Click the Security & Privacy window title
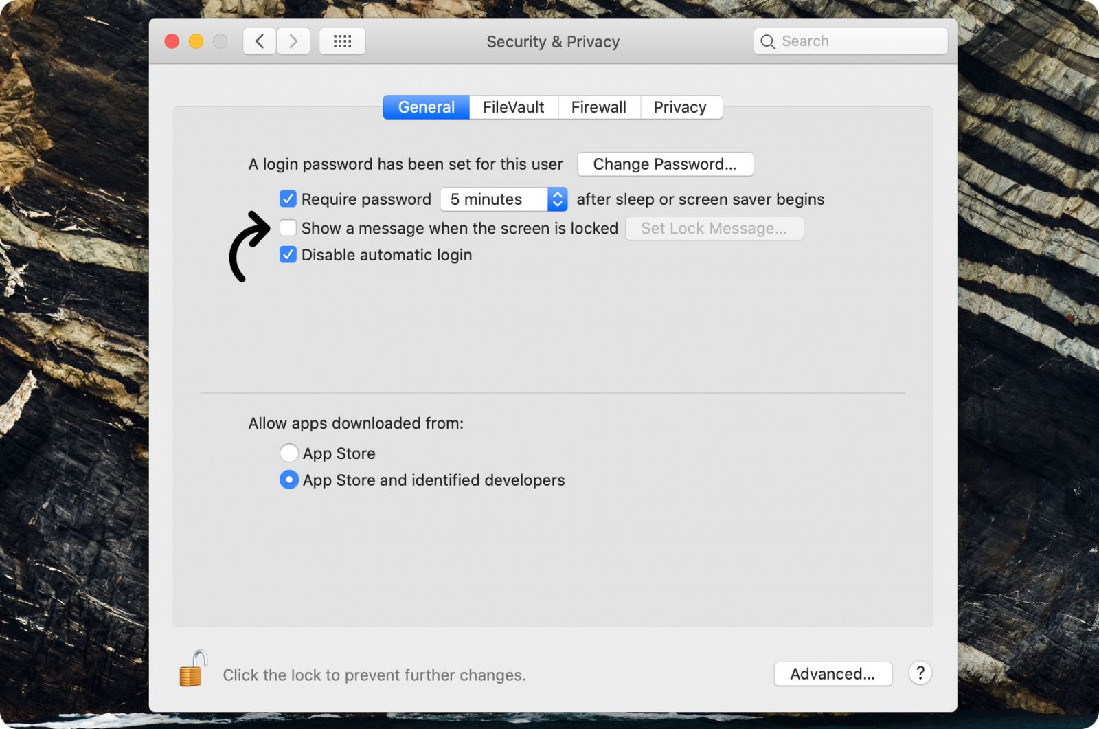The height and width of the screenshot is (729, 1099). coord(553,42)
